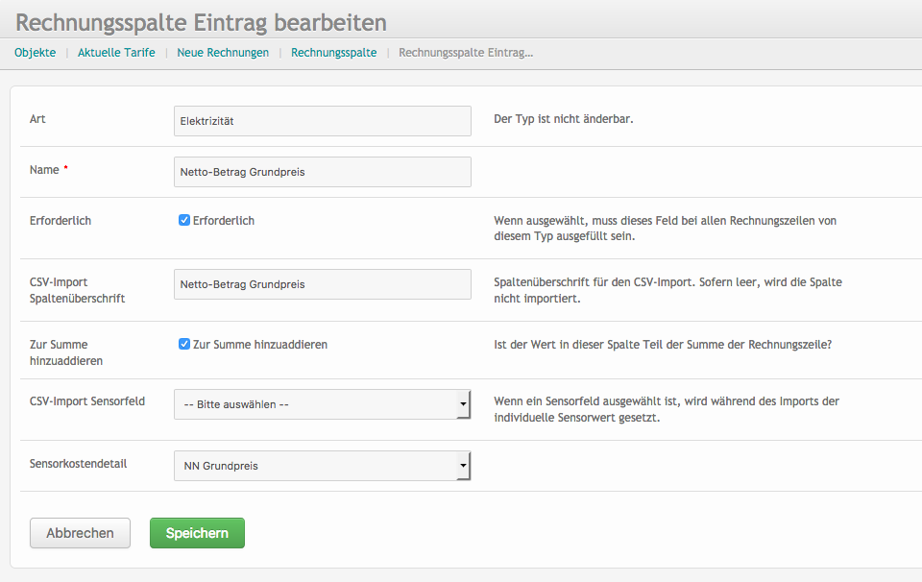
Task: Open the Objekte breadcrumb link
Action: coord(36,52)
